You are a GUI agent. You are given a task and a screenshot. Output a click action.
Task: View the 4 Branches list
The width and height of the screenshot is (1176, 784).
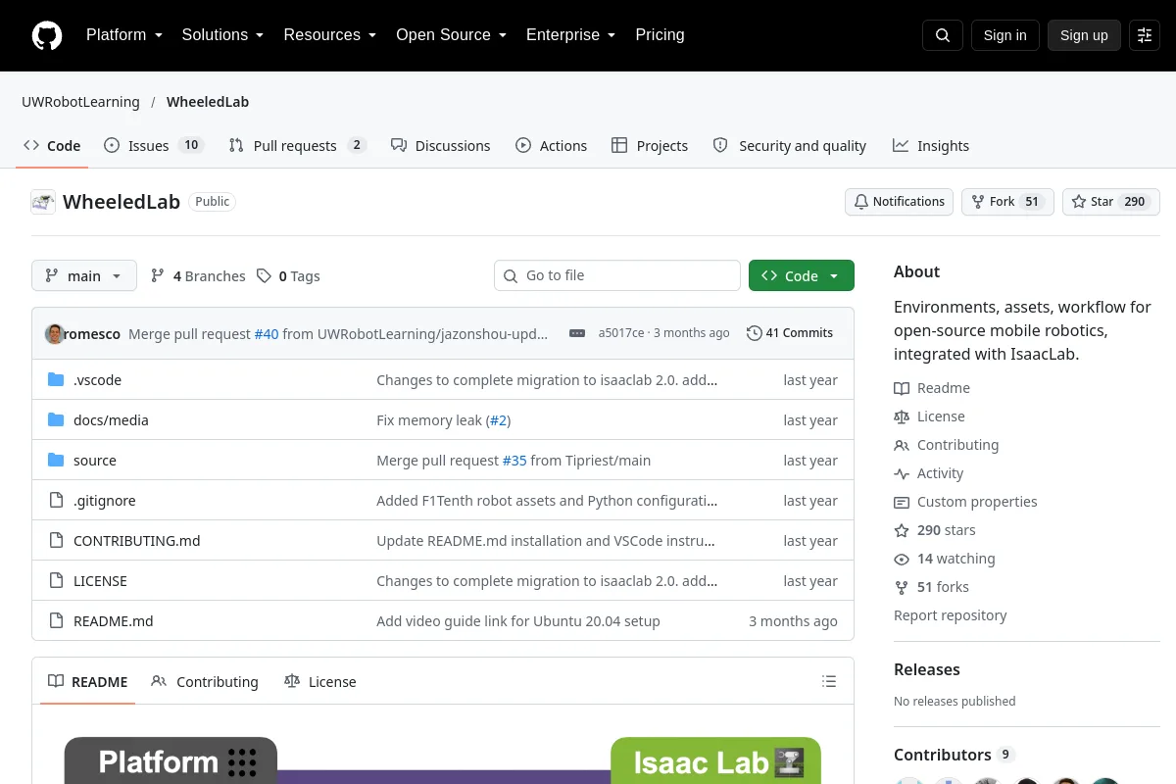coord(198,276)
